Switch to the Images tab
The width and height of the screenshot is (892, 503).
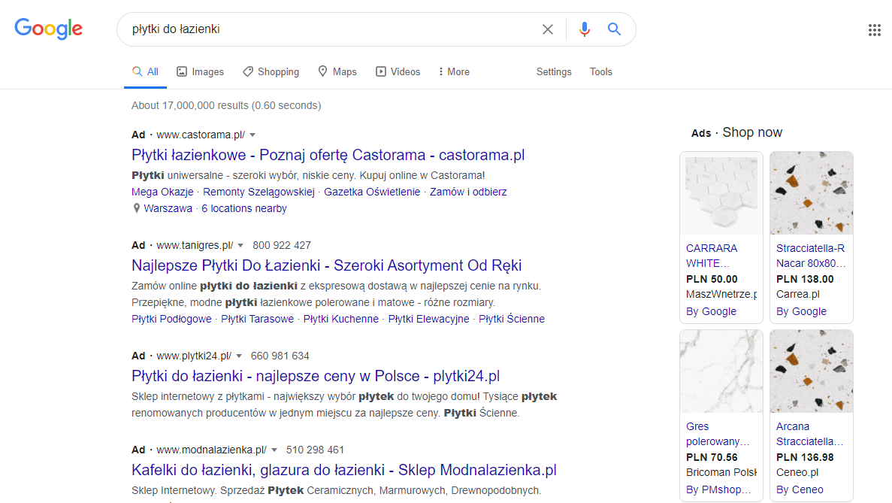[x=200, y=72]
